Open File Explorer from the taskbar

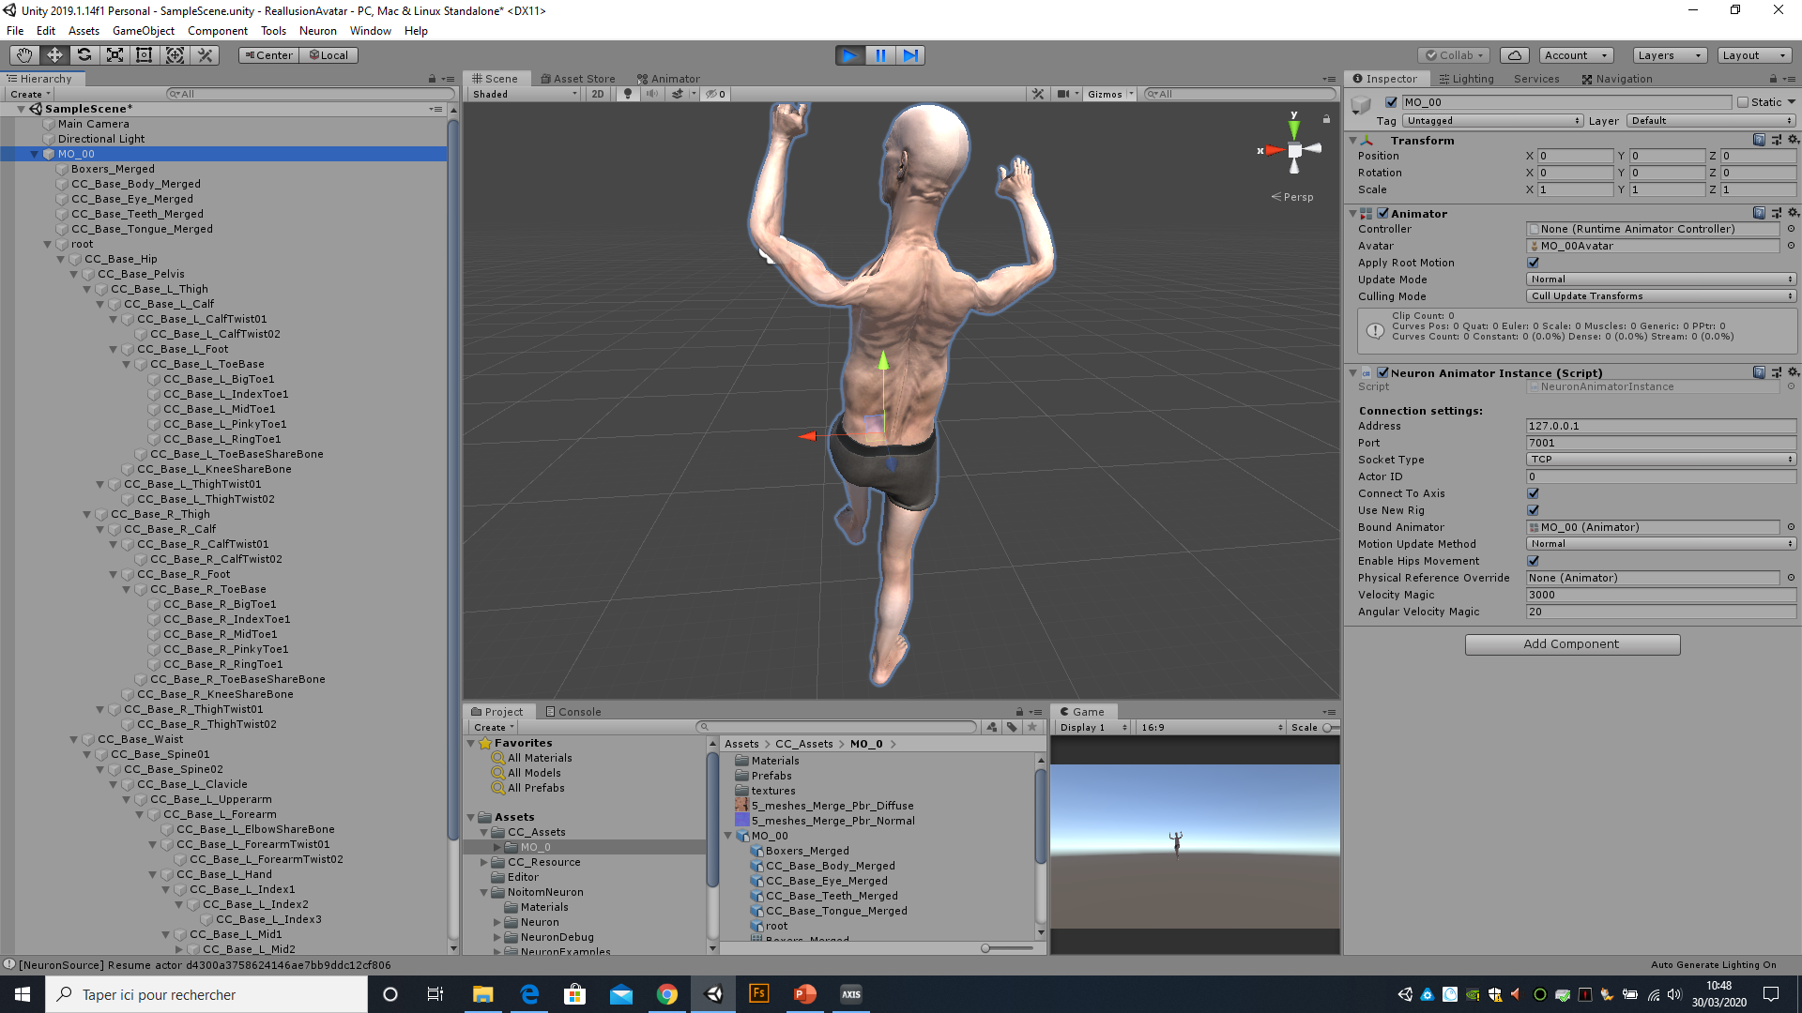point(483,994)
